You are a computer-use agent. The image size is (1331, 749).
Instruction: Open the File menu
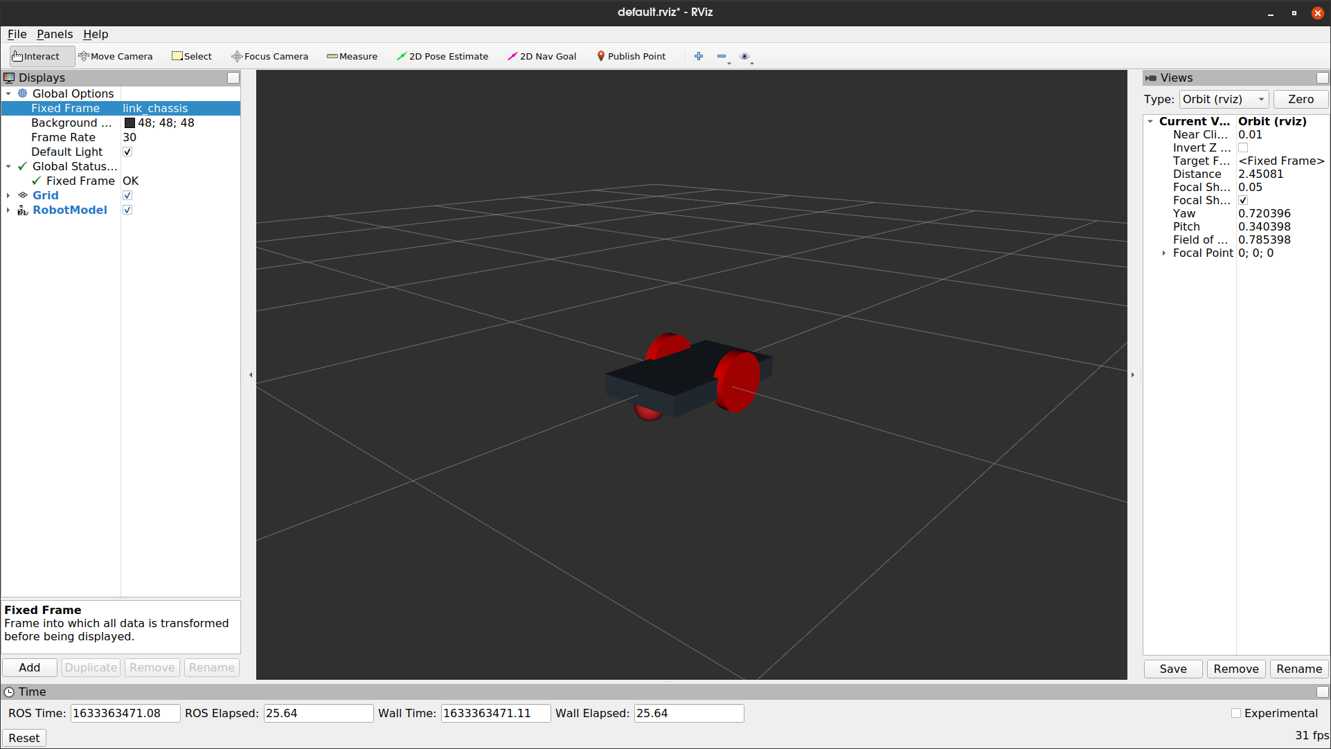click(17, 34)
